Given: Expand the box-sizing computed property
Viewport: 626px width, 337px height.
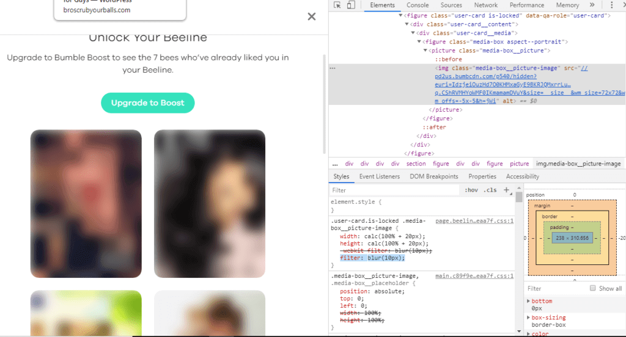Looking at the screenshot, I should [x=528, y=318].
